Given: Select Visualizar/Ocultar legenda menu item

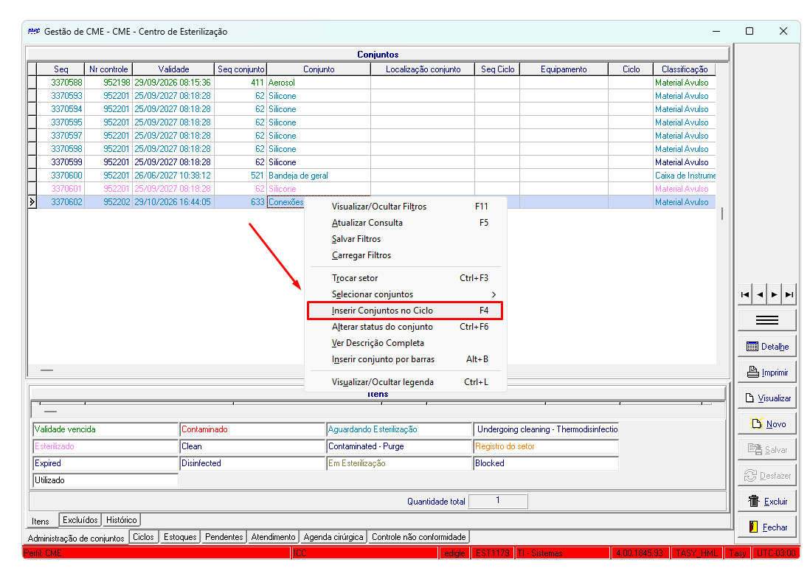Looking at the screenshot, I should 406,382.
